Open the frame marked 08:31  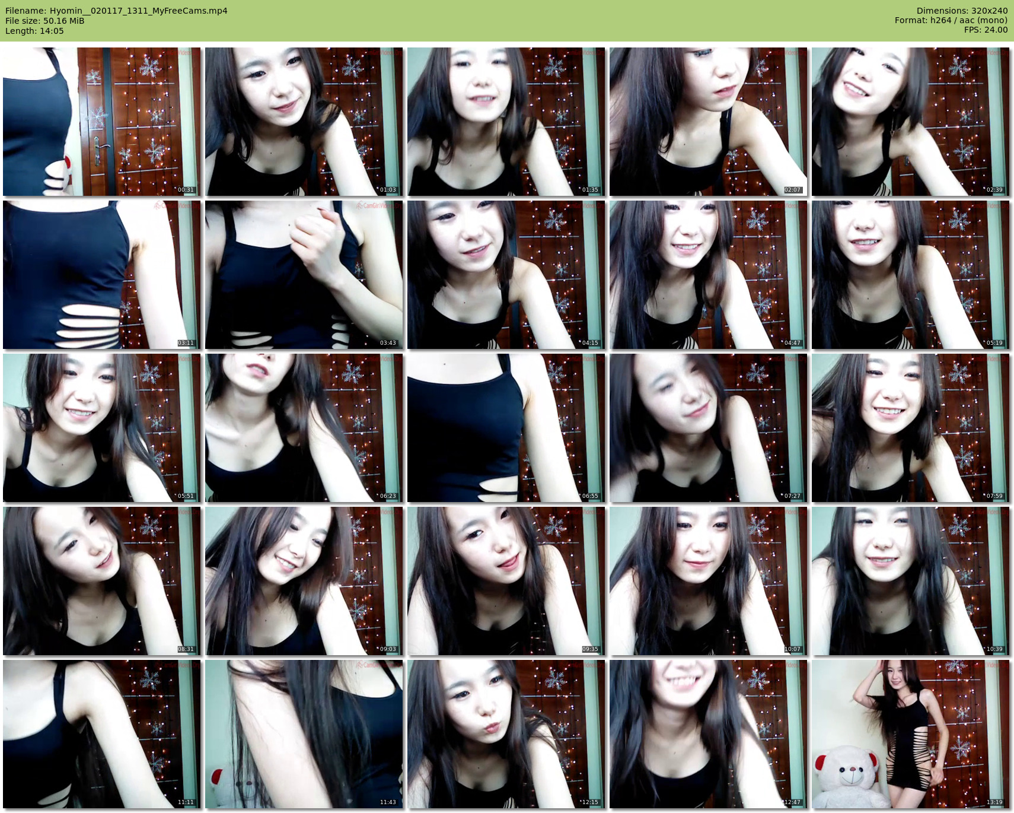point(101,581)
